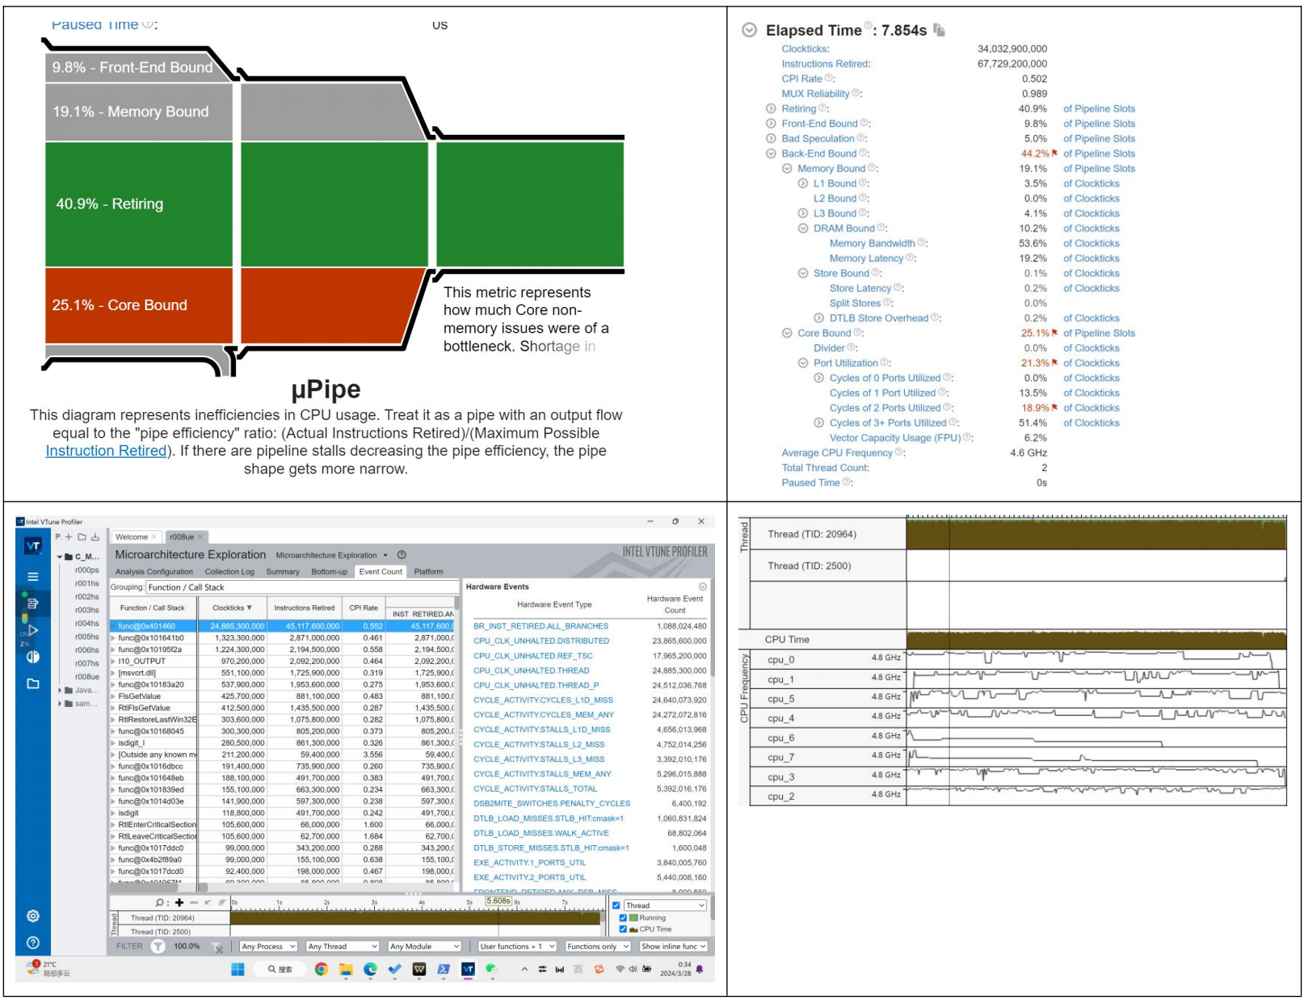Click the Core Bound metric link

(824, 333)
